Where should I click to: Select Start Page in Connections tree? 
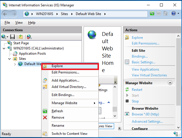(21, 43)
